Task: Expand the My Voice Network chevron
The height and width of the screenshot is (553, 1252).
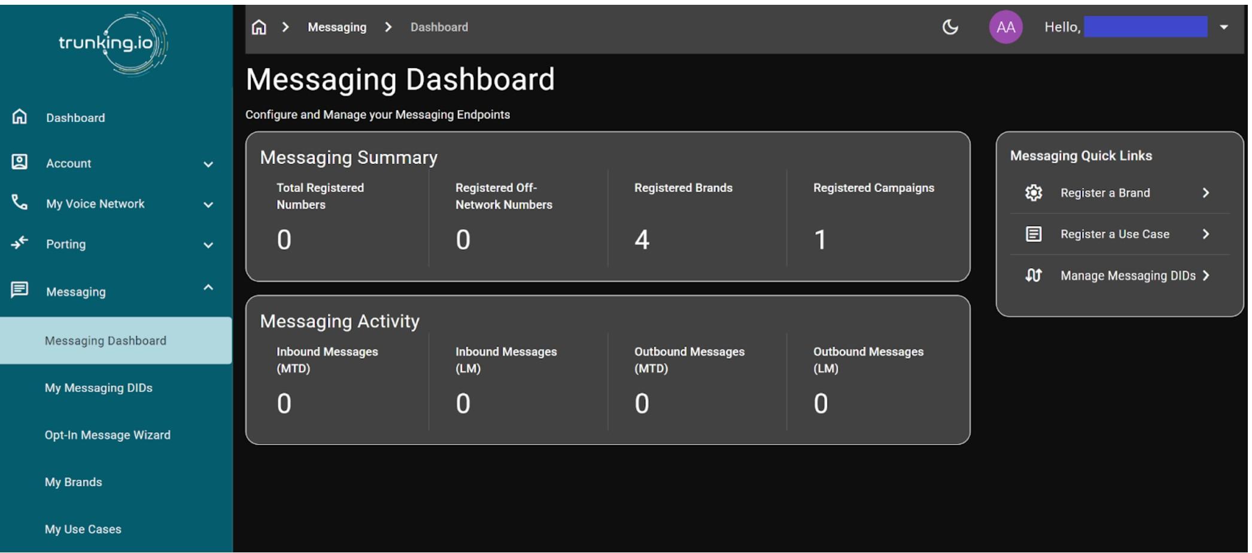Action: pyautogui.click(x=208, y=205)
